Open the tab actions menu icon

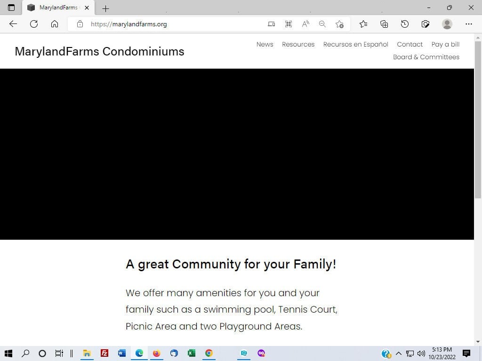tap(11, 8)
